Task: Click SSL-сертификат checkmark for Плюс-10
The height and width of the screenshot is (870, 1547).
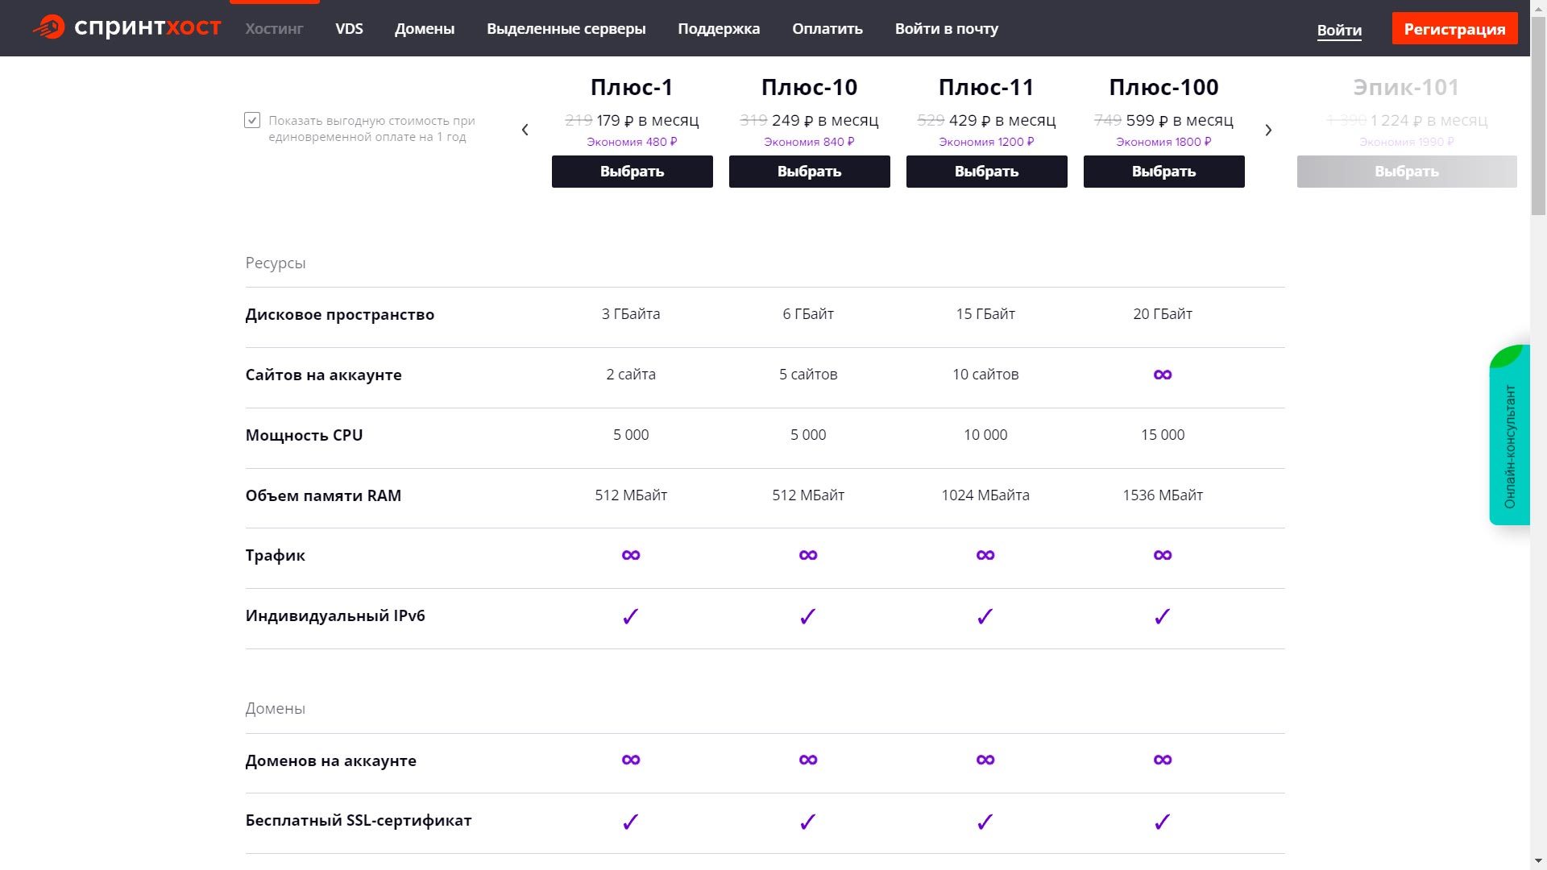Action: click(808, 822)
